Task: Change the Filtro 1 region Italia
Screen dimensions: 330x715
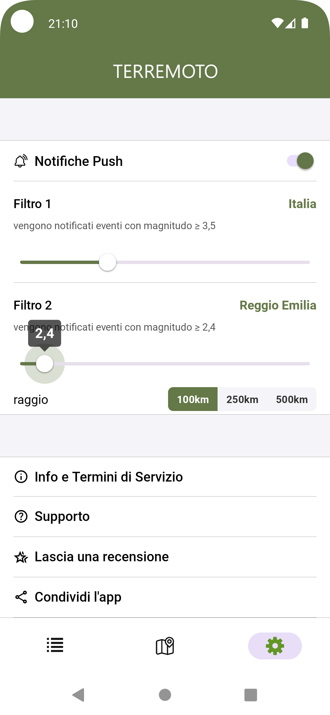Action: coord(302,204)
